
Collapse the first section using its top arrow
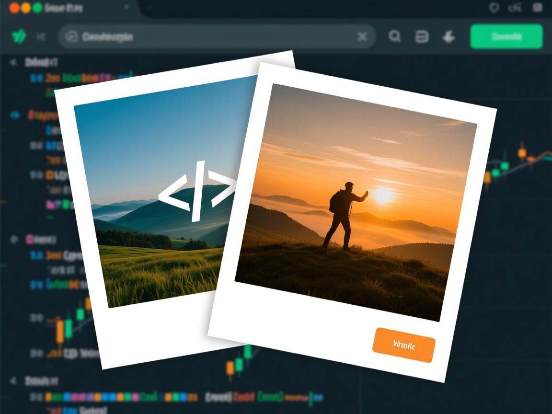tap(13, 62)
